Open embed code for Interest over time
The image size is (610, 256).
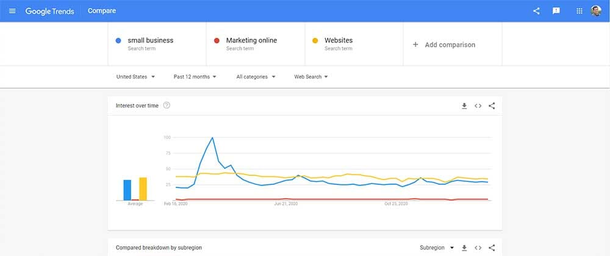[478, 106]
